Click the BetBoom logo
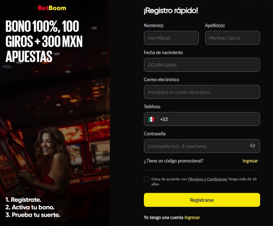The image size is (273, 226). pos(52,8)
